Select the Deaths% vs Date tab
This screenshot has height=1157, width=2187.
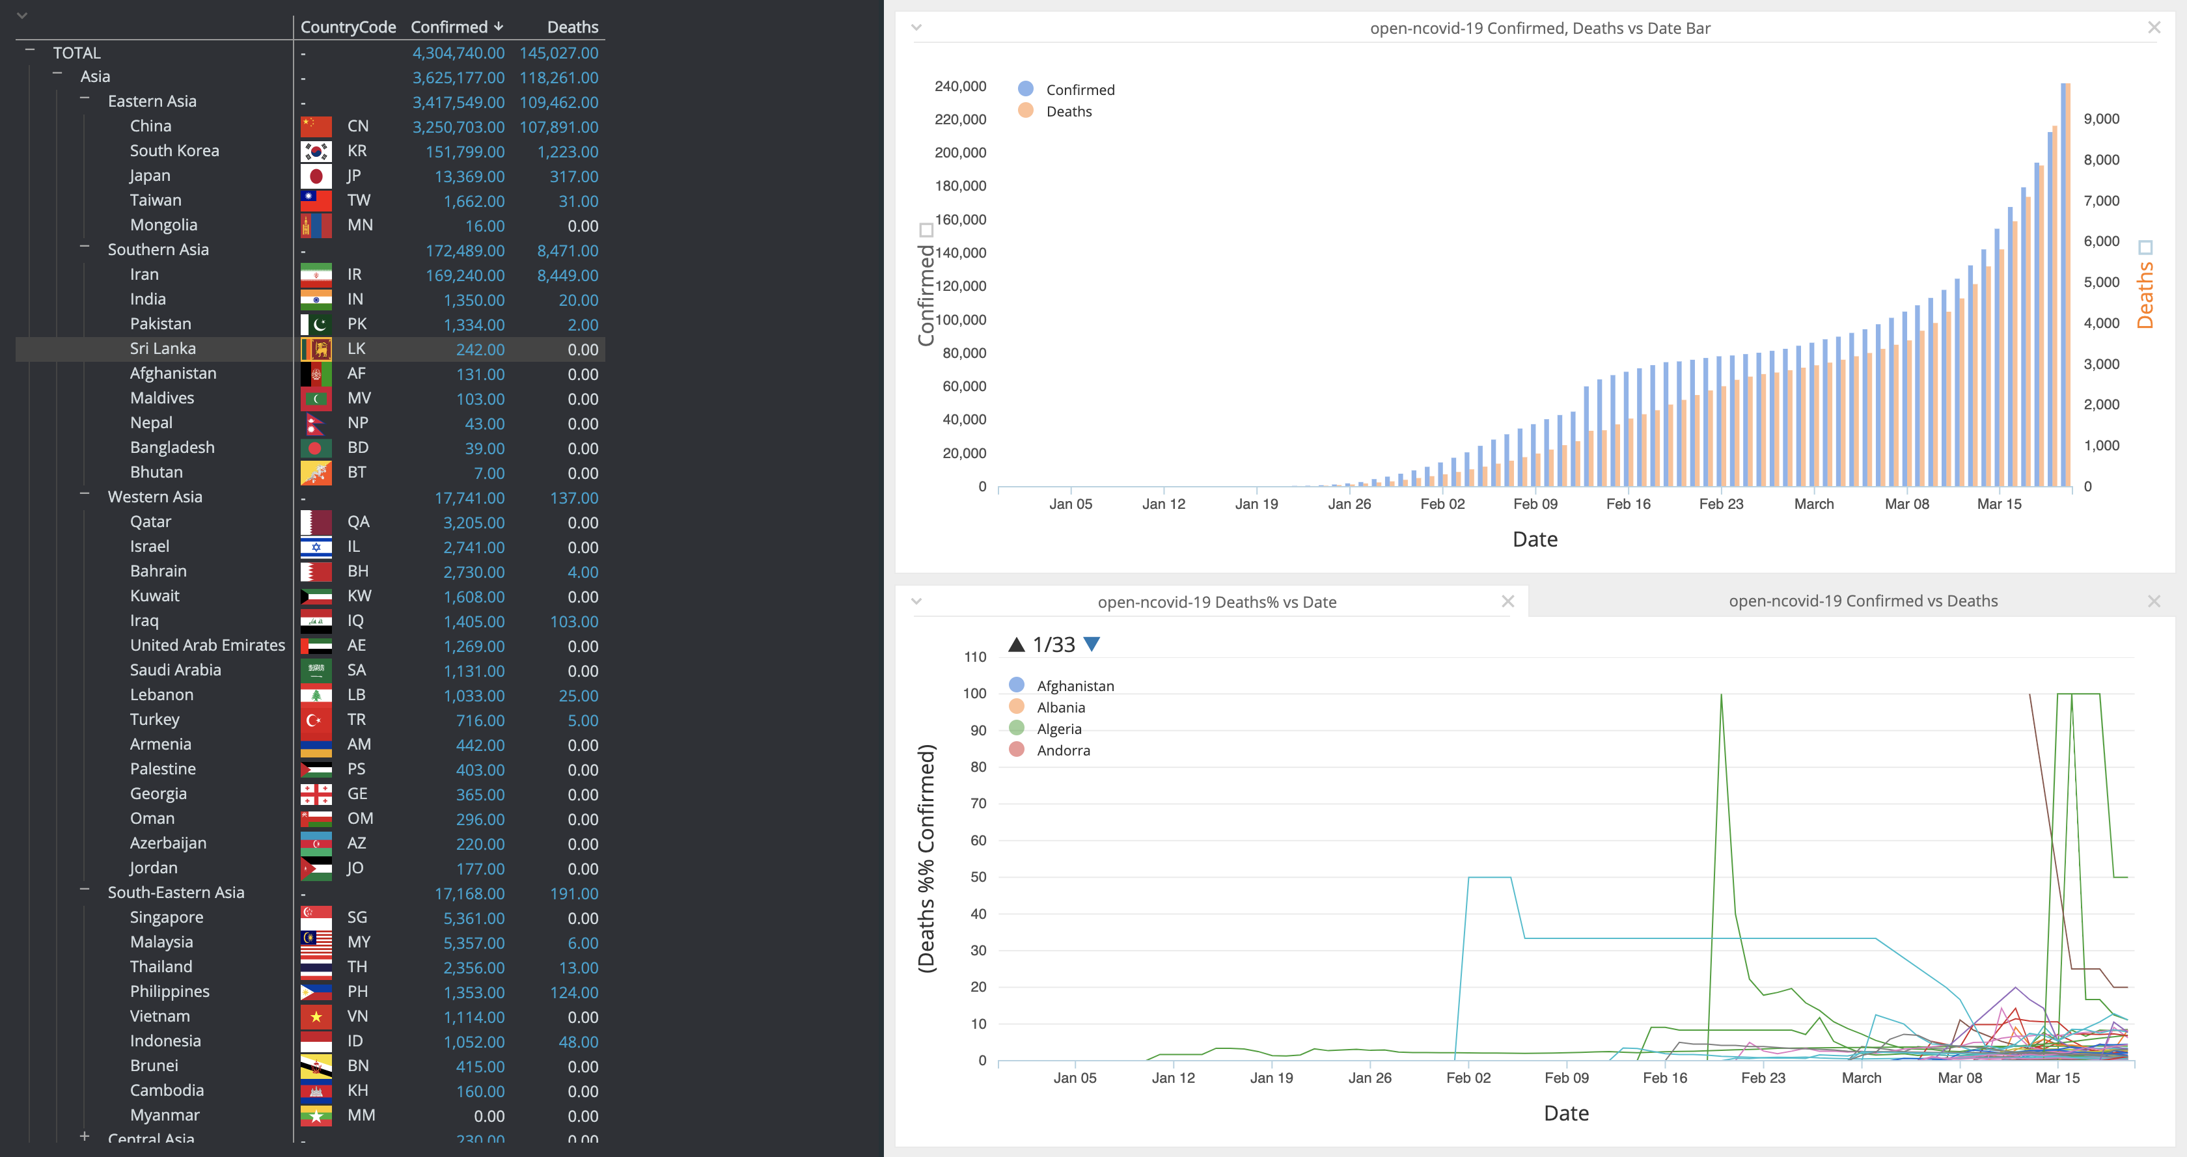1217,602
